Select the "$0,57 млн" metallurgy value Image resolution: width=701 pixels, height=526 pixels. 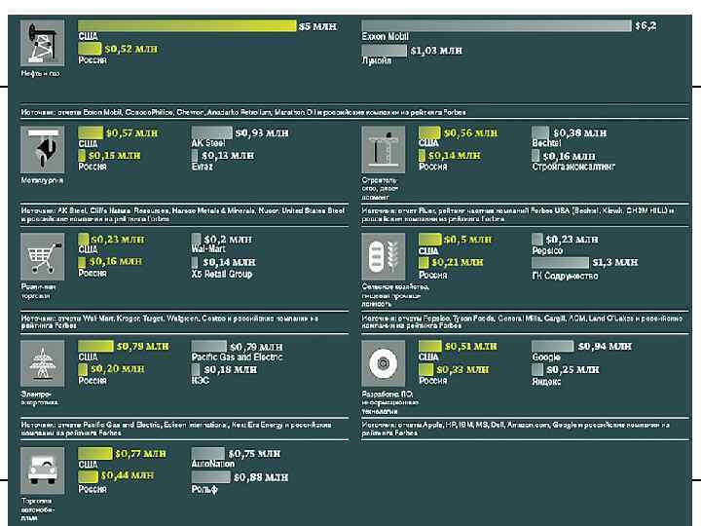click(131, 132)
